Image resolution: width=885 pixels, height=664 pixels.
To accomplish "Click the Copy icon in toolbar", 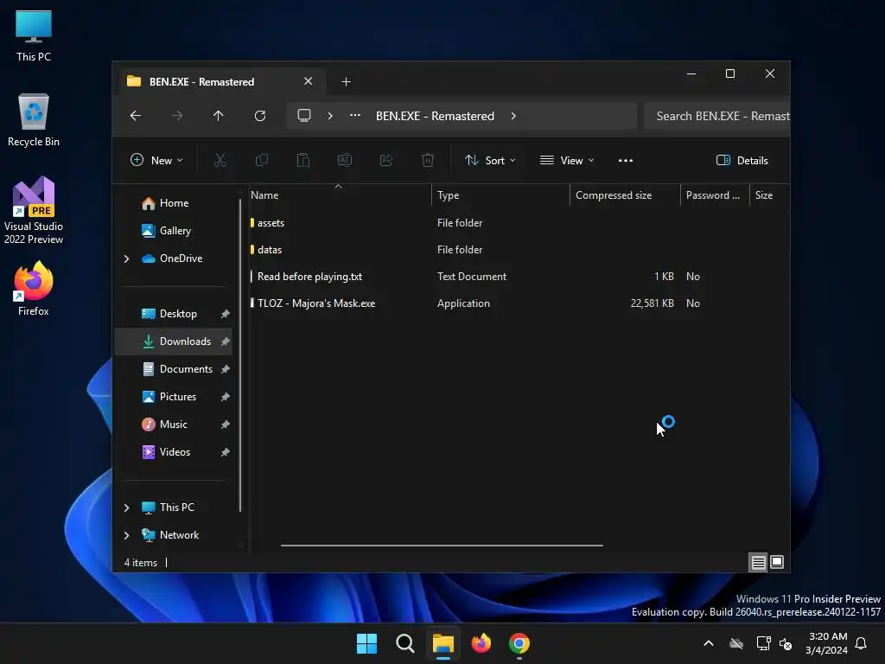I will pyautogui.click(x=262, y=160).
